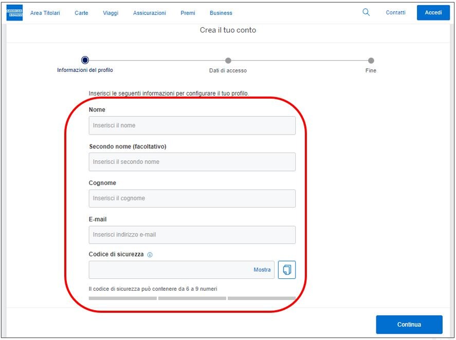
Task: Open the Assicurazioni menu
Action: (x=150, y=13)
